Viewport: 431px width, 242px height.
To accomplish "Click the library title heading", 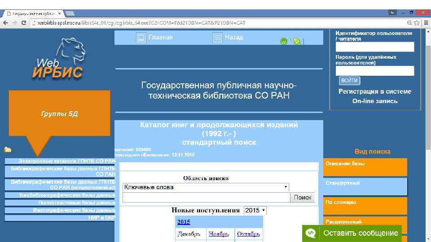I will pos(219,90).
